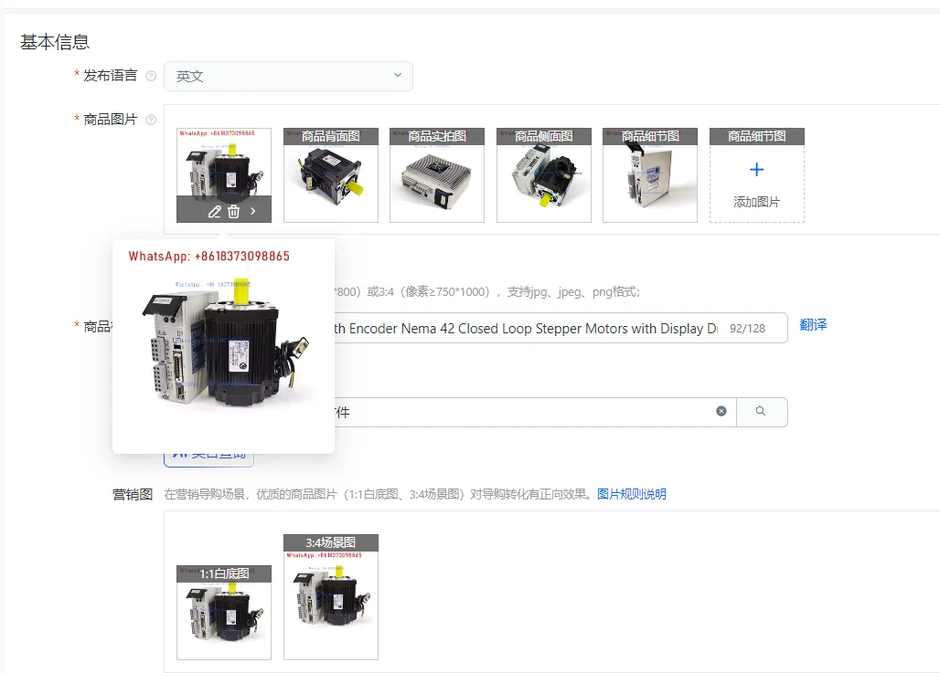Clear the category search field using the x icon
The image size is (940, 673).
pyautogui.click(x=721, y=411)
